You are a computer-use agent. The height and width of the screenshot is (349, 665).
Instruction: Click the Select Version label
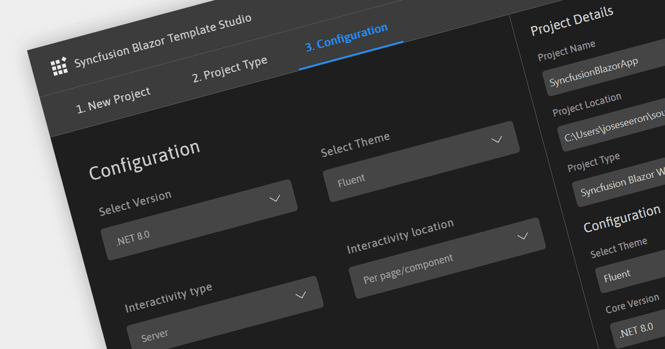pyautogui.click(x=135, y=203)
